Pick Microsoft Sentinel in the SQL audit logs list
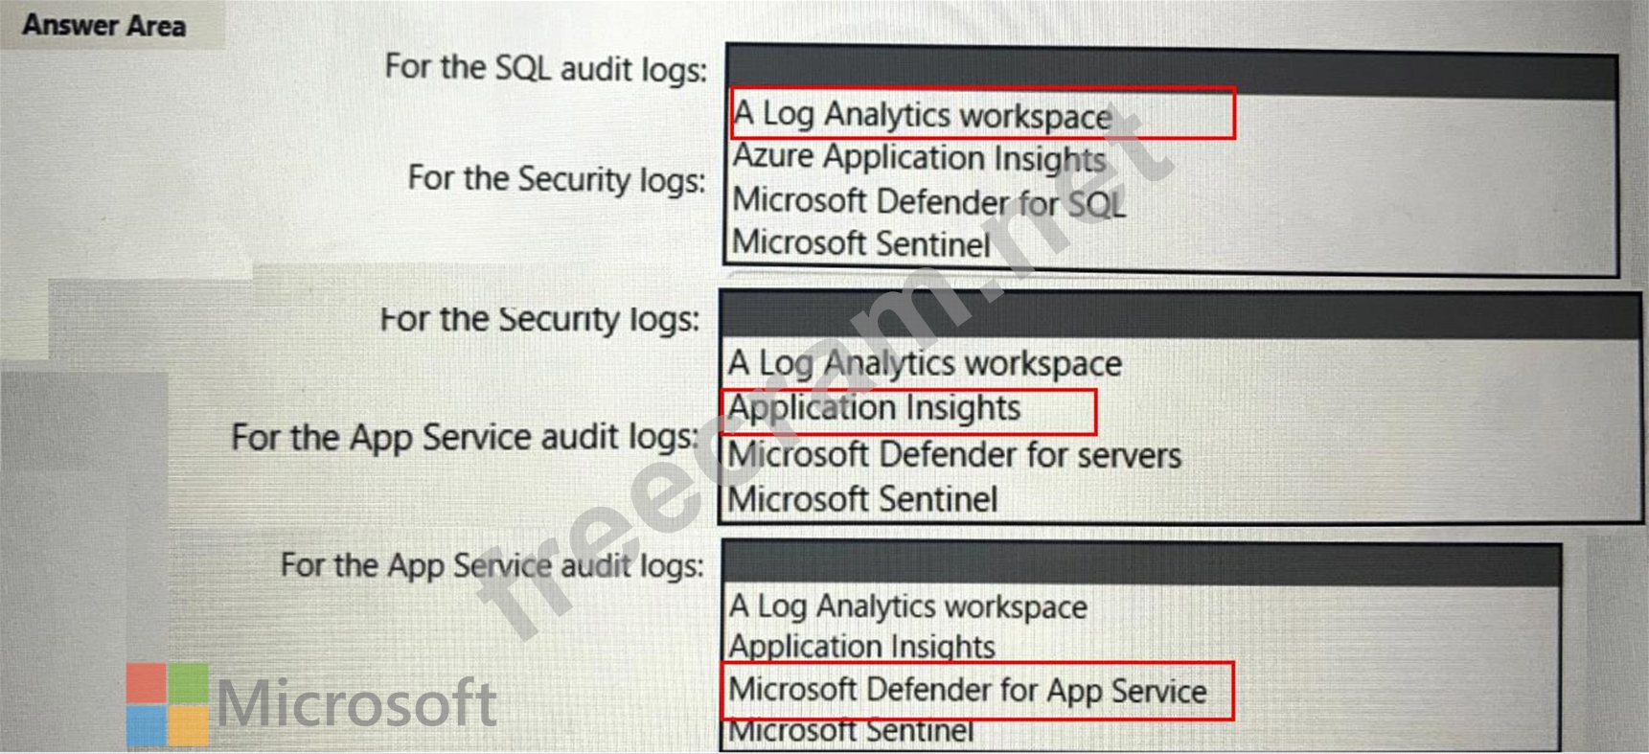This screenshot has height=754, width=1649. [x=860, y=243]
